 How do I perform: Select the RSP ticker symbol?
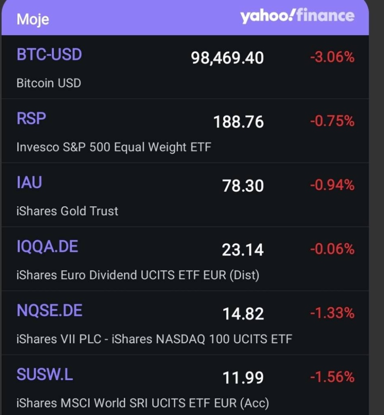[31, 118]
